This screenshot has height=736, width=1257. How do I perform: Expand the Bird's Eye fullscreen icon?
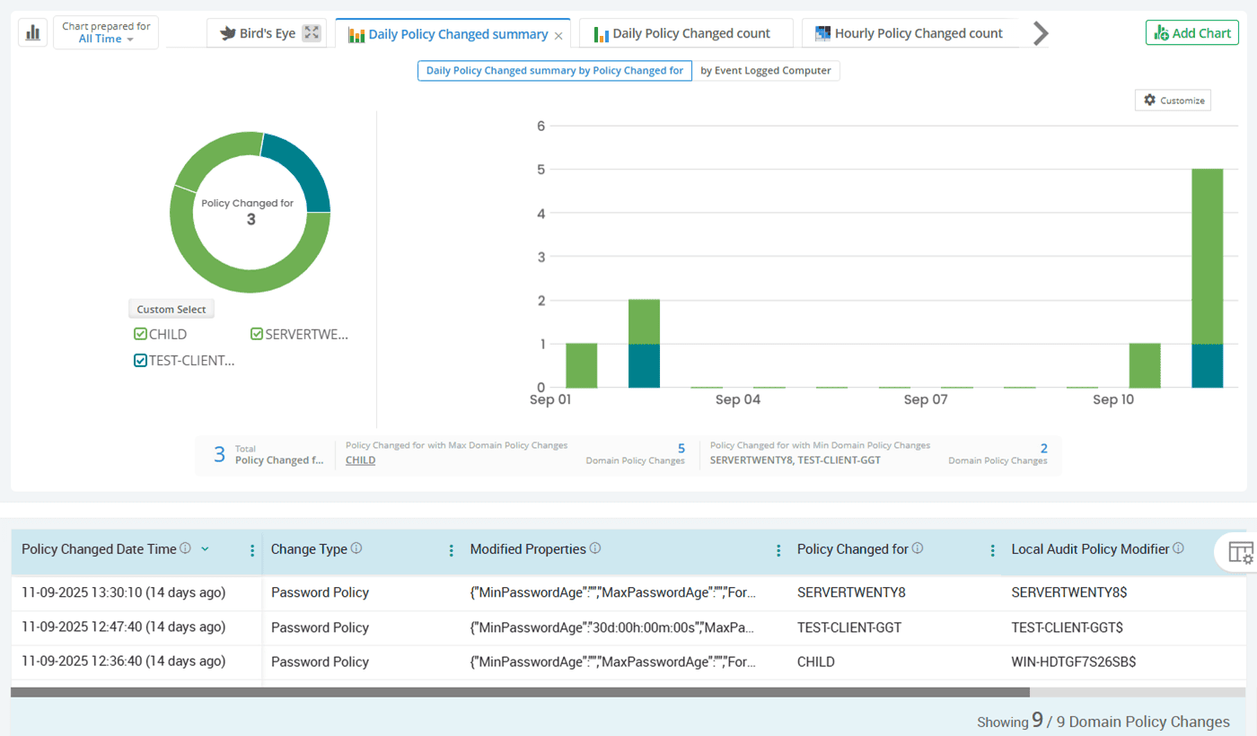coord(312,33)
